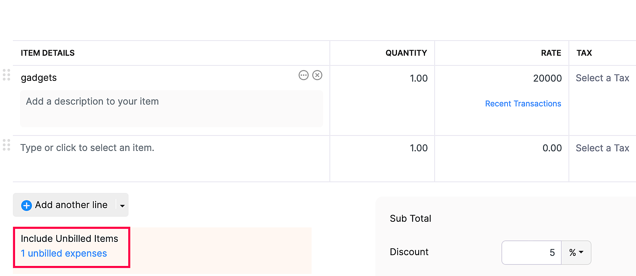Open Select a Tax for the gadgets item

tap(602, 78)
